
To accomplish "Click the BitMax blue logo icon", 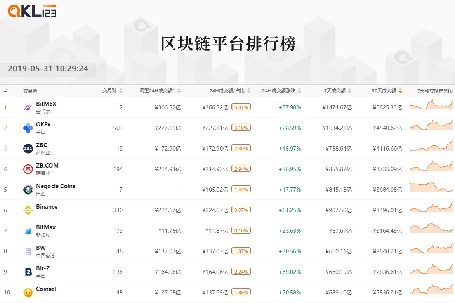I will pos(28,231).
